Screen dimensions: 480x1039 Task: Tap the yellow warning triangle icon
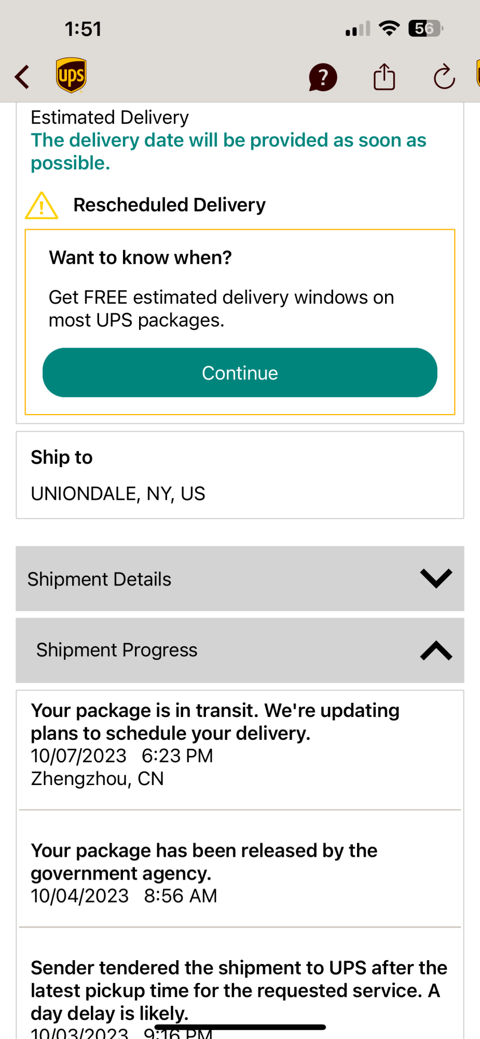[x=42, y=205]
